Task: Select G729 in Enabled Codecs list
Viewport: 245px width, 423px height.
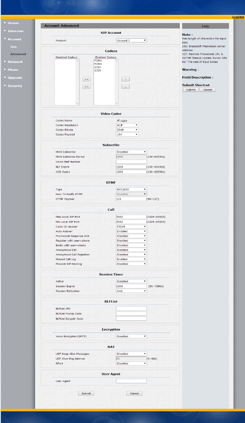Action: coord(98,71)
